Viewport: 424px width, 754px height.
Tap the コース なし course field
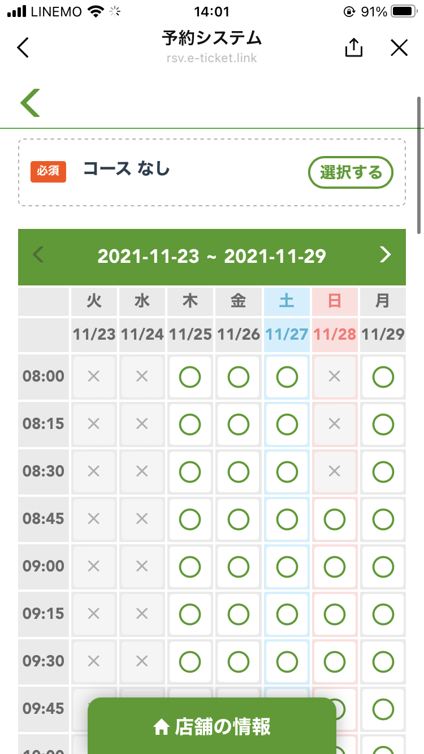tap(127, 169)
